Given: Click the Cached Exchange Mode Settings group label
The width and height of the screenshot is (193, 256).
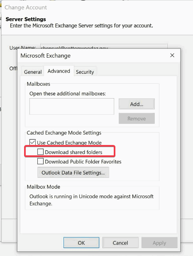Looking at the screenshot, I should [x=64, y=133].
